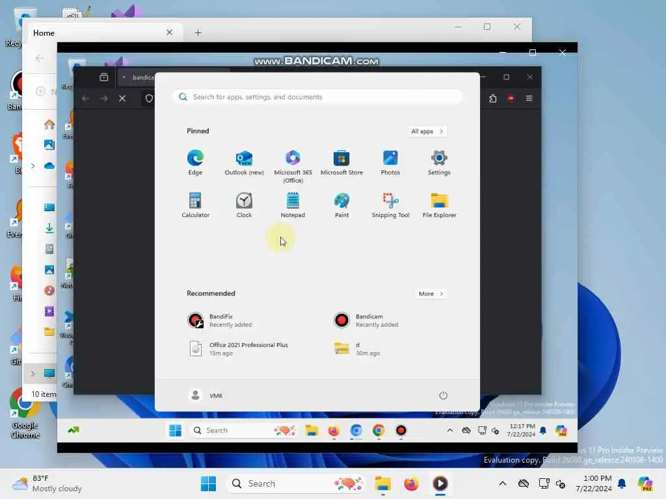Click the Firefox list all tabs button
666x499 pixels.
click(104, 77)
